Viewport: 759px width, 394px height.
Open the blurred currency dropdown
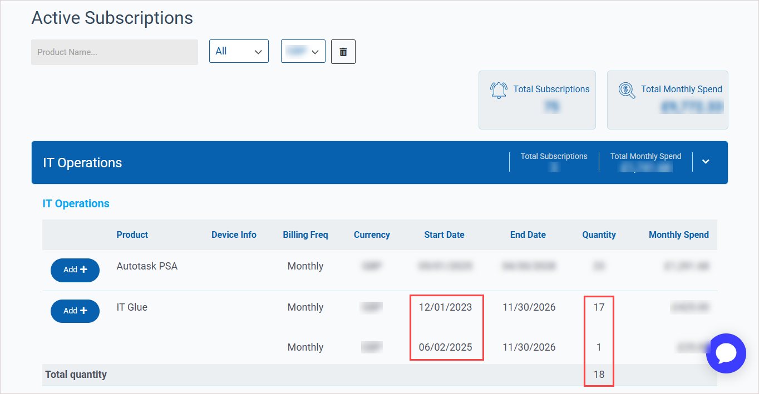[303, 51]
